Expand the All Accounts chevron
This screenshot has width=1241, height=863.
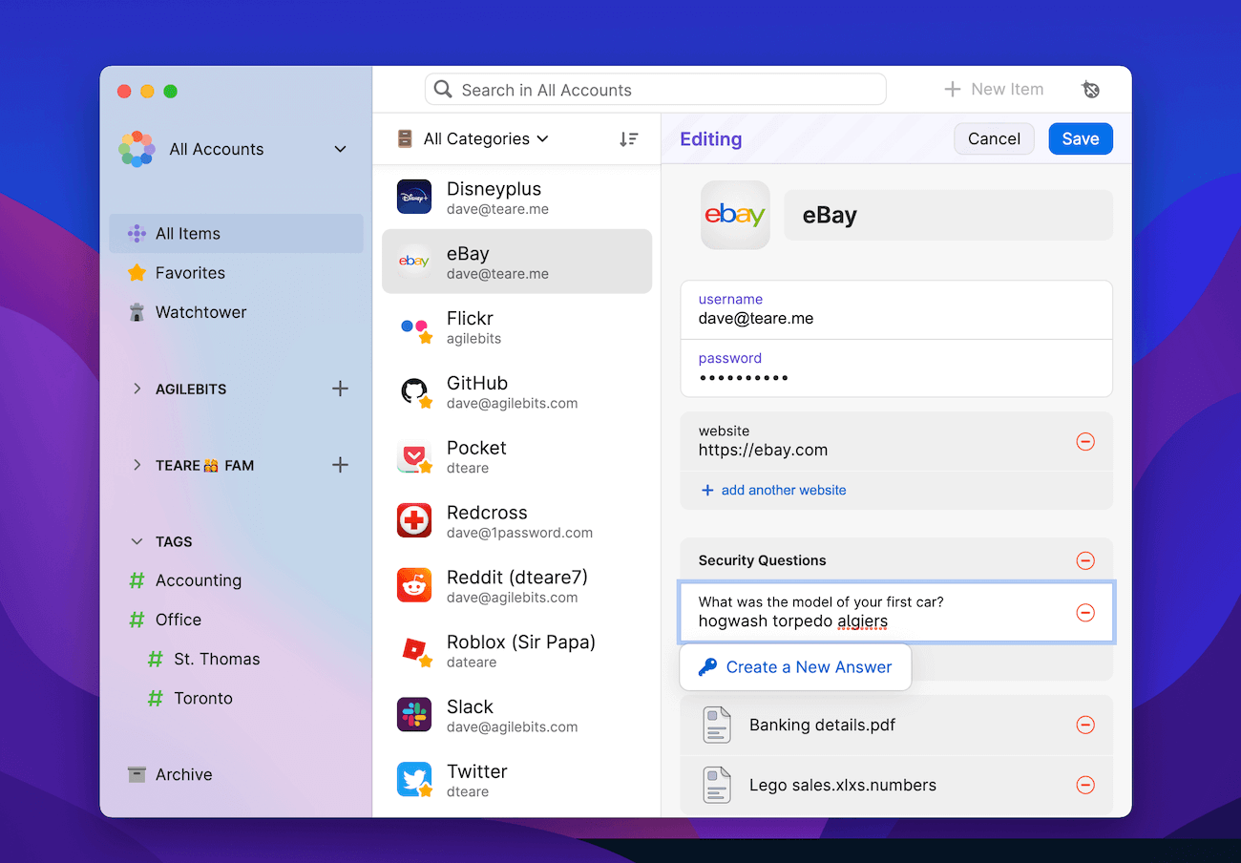pyautogui.click(x=340, y=149)
